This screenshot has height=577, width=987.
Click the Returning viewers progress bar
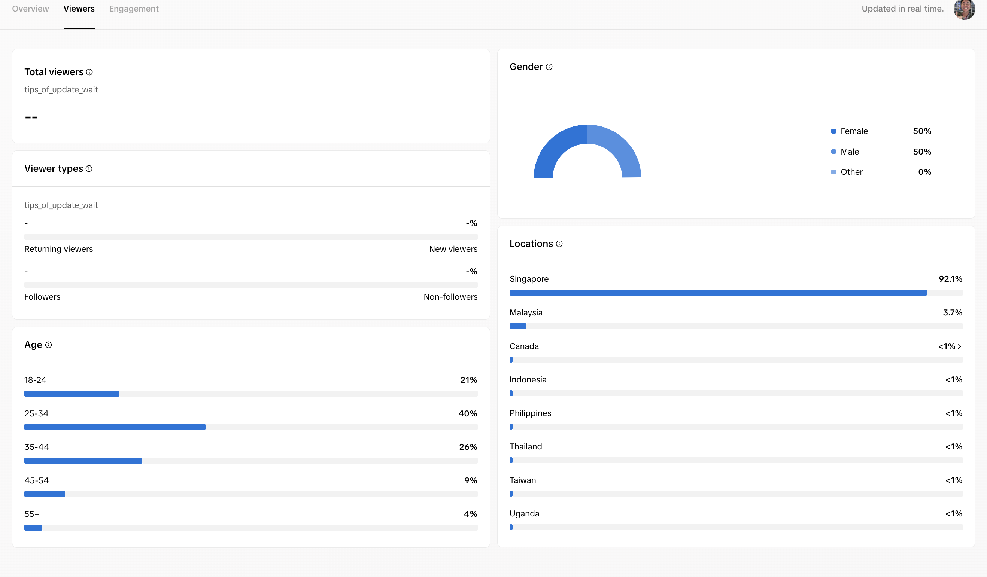pos(250,237)
